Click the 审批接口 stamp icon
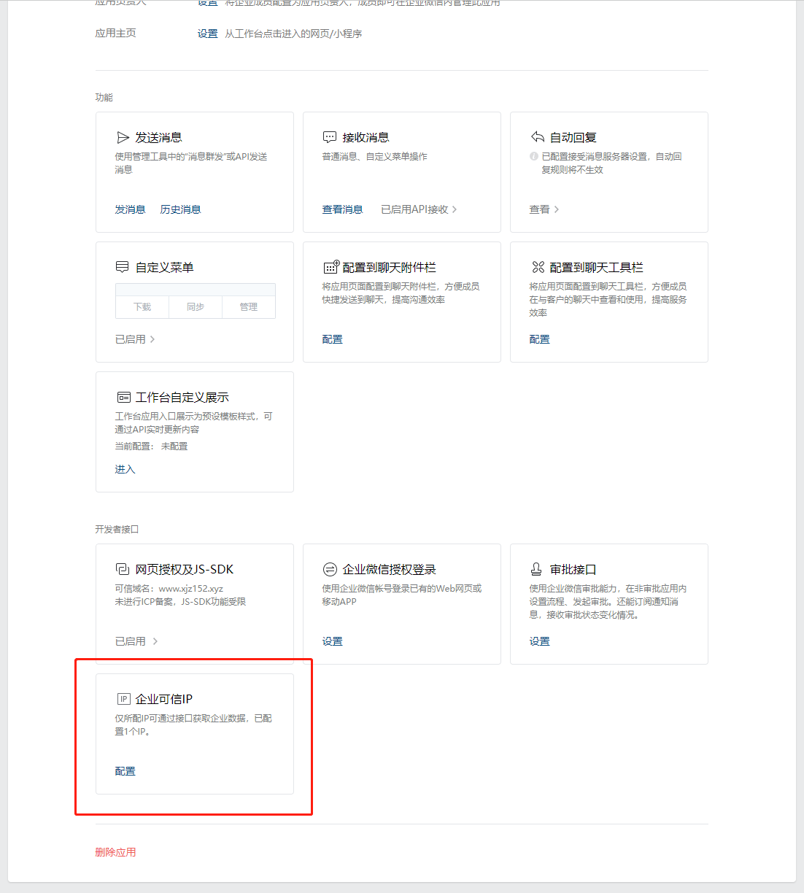 (x=536, y=569)
